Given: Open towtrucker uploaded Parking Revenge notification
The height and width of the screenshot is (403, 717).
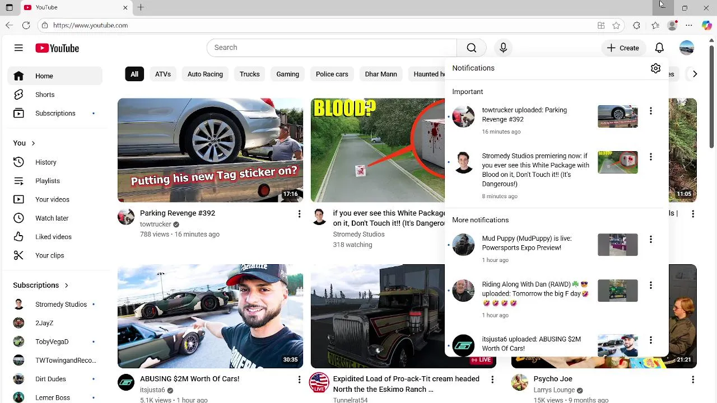Looking at the screenshot, I should pyautogui.click(x=557, y=120).
